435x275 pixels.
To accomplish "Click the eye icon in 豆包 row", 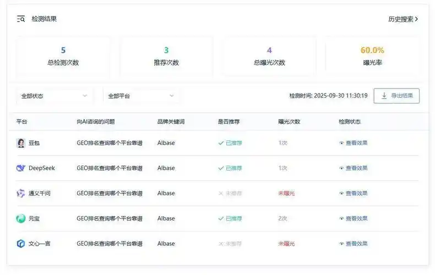I will coord(341,143).
